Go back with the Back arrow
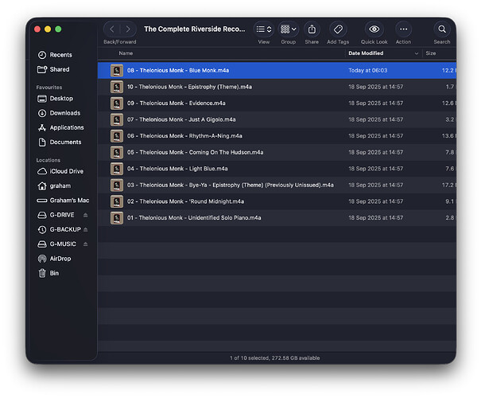This screenshot has width=481, height=398. tap(112, 29)
